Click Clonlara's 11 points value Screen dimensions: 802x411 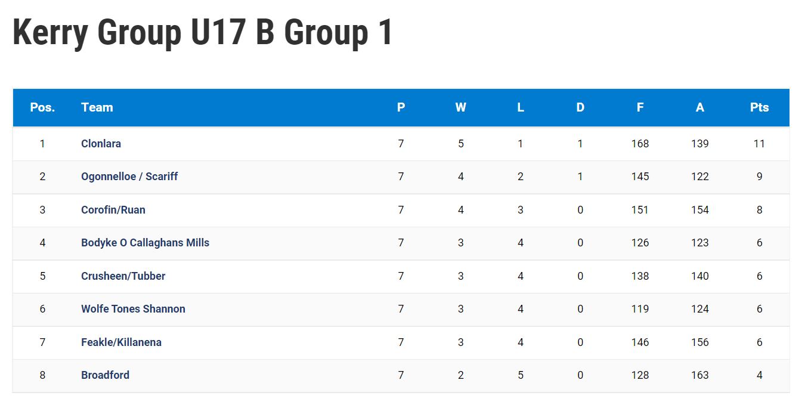pos(759,144)
